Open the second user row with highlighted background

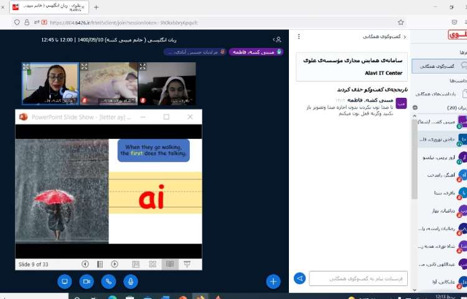(442, 139)
